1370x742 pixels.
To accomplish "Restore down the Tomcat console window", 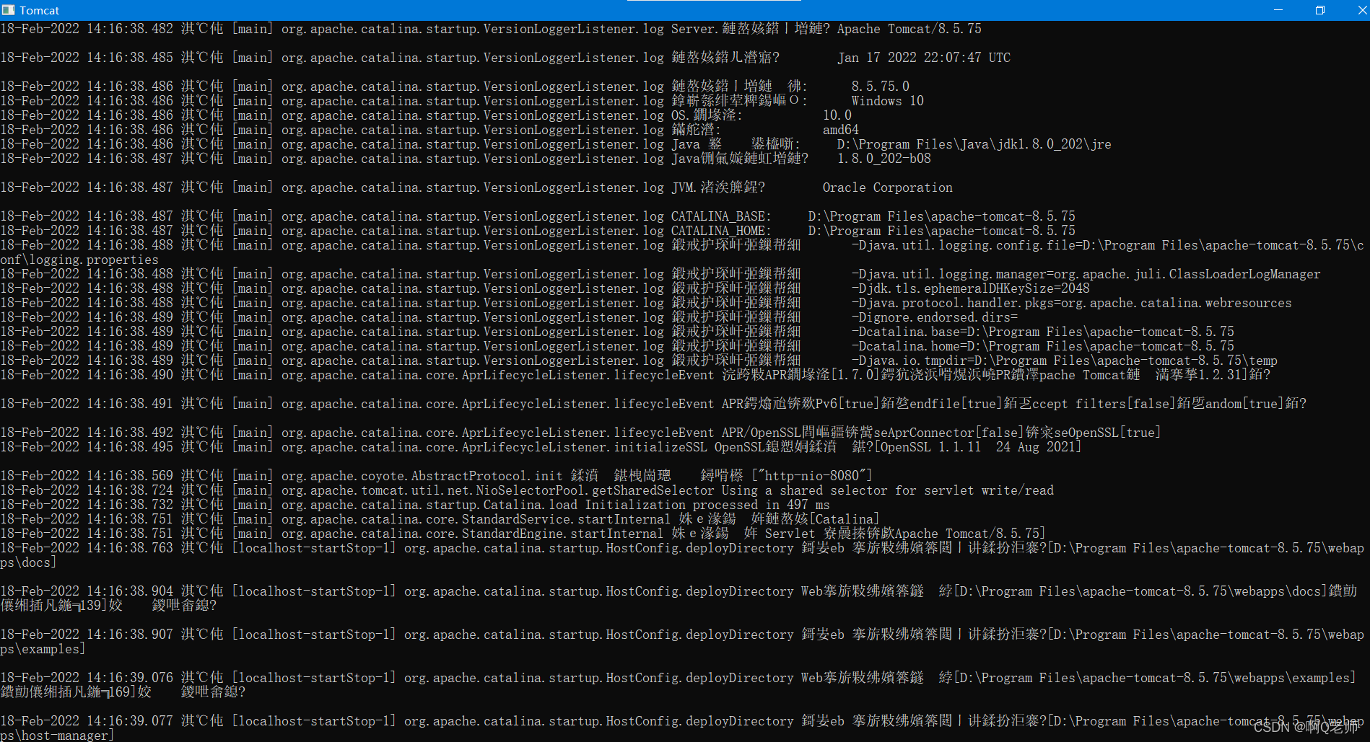I will pos(1319,10).
